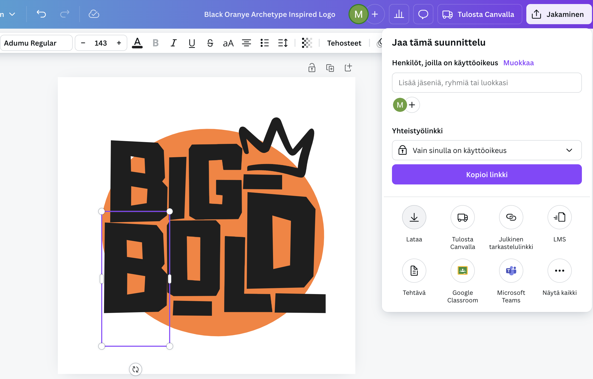Open the Tehosteet effects menu
The height and width of the screenshot is (379, 593).
pyautogui.click(x=344, y=43)
